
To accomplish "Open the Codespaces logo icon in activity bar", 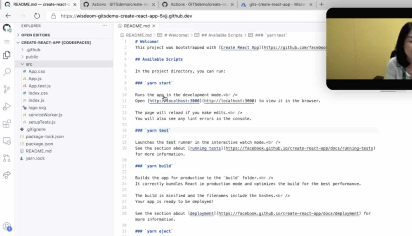I will click(7, 28).
